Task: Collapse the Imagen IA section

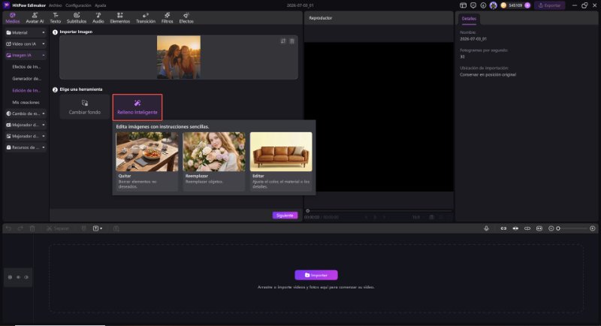Action: tap(26, 55)
